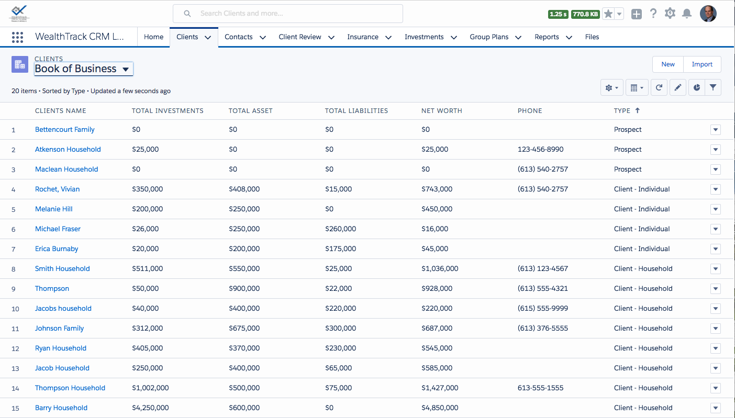Open the inline edit pencil icon

coord(677,87)
